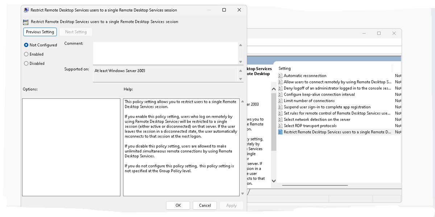Click the Cancel button
This screenshot has height=217, width=435.
(204, 205)
